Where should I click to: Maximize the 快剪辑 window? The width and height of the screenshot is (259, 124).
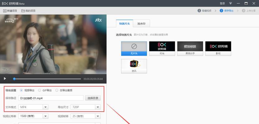pos(246,3)
